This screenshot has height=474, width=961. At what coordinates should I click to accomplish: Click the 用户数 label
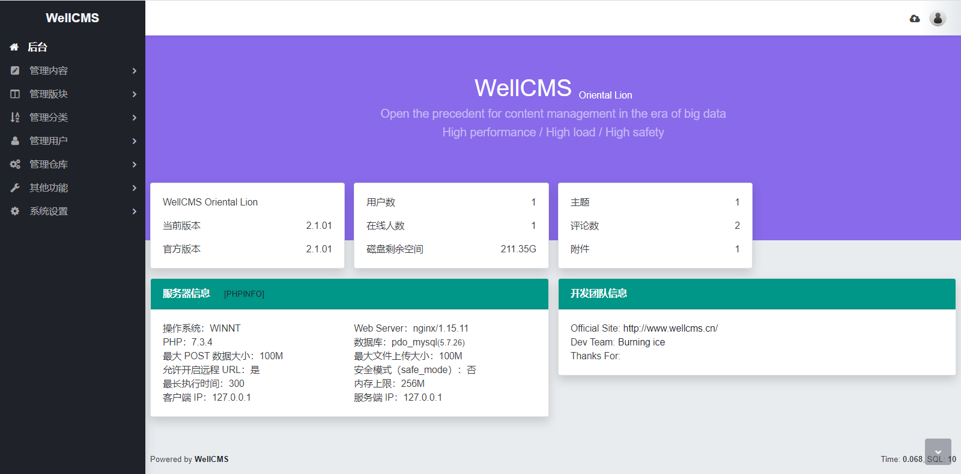coord(381,202)
